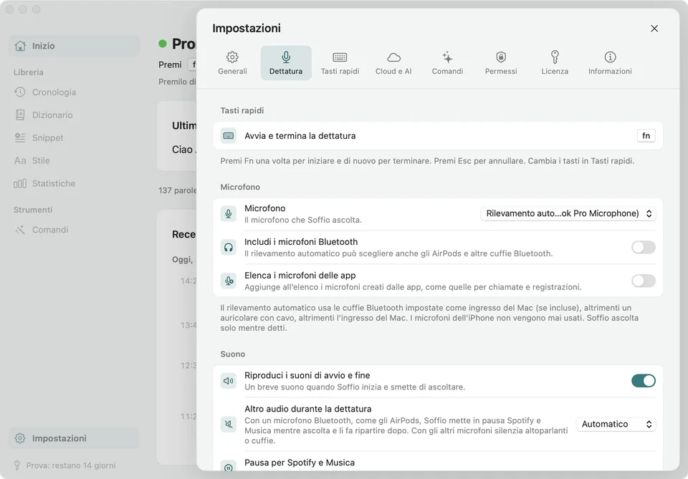Image resolution: width=688 pixels, height=479 pixels.
Task: Click the pause icon for Spotify e Musica
Action: (229, 467)
